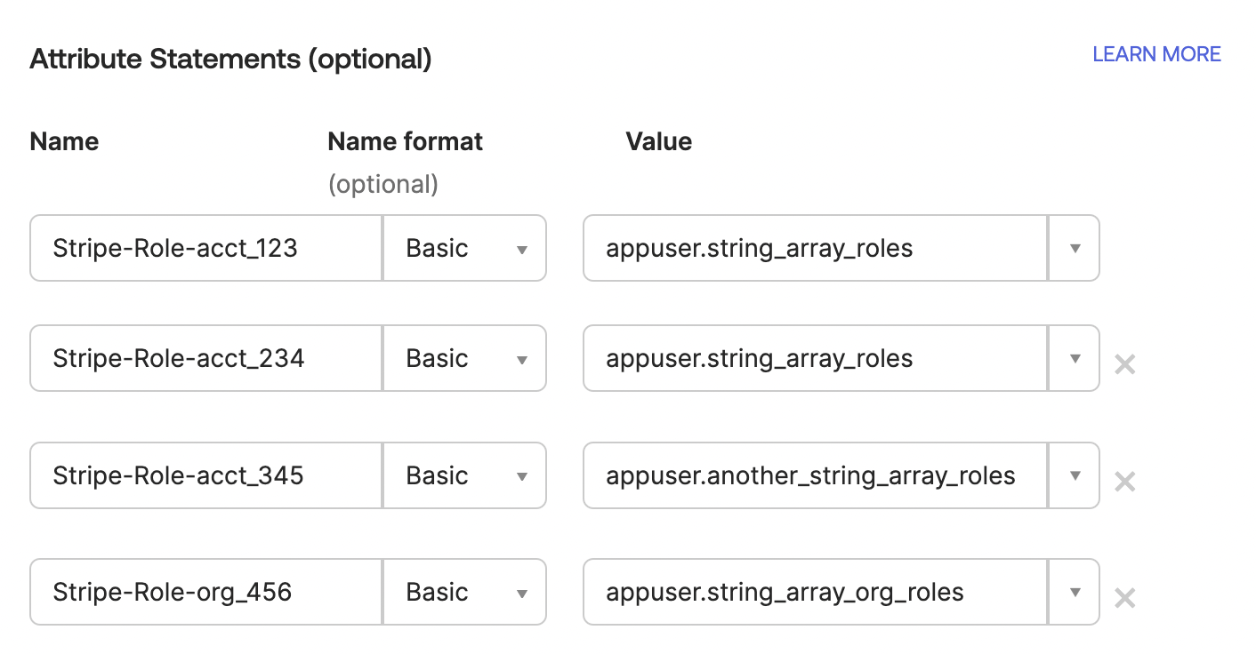Expand value dropdown arrow for Stripe-Role-acct_123
Screen dimensions: 1256x654
(1075, 248)
